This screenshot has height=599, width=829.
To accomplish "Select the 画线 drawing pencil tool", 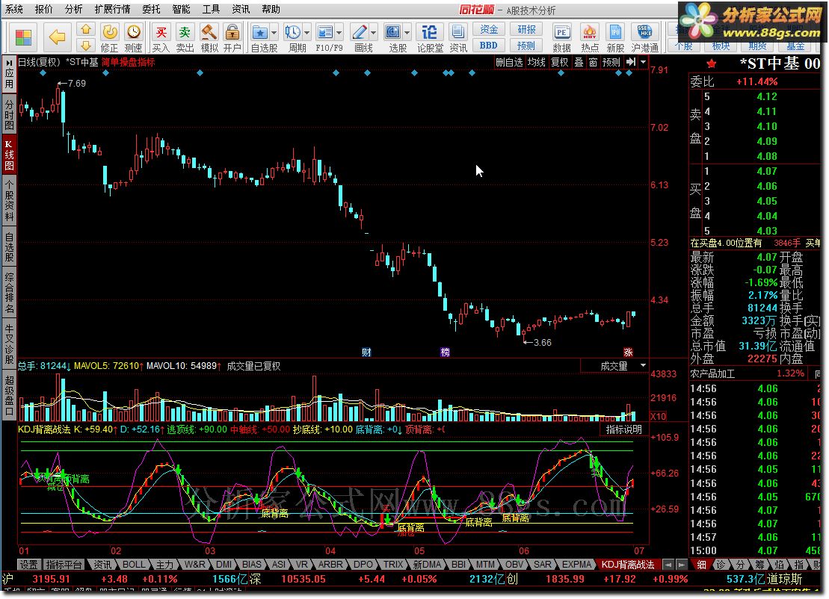I will (360, 33).
